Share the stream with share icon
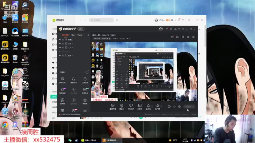This screenshot has height=143, width=255. [193, 37]
